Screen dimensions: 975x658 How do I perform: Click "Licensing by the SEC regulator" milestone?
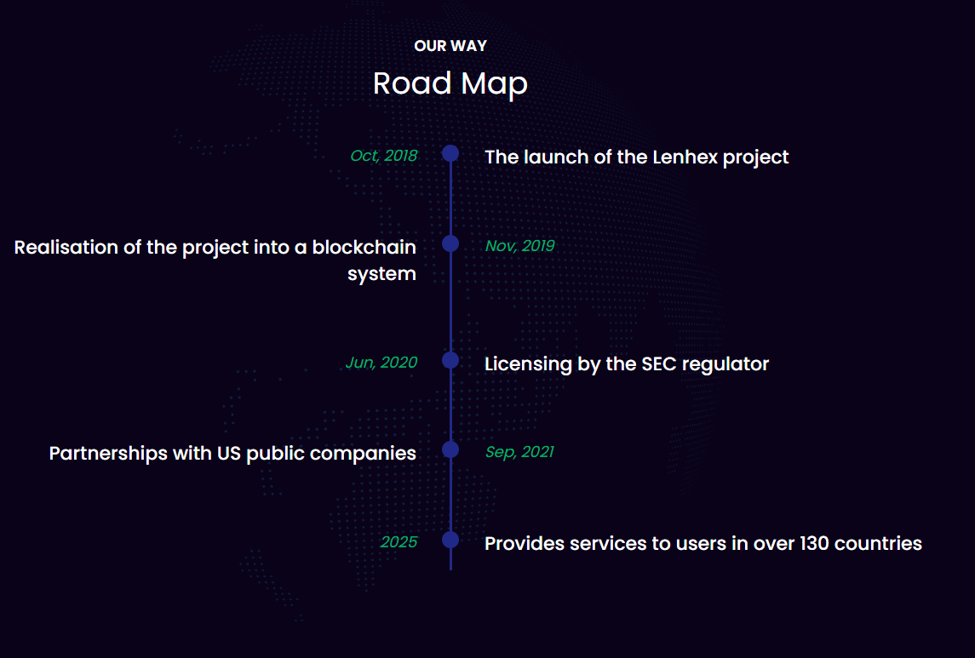click(626, 364)
